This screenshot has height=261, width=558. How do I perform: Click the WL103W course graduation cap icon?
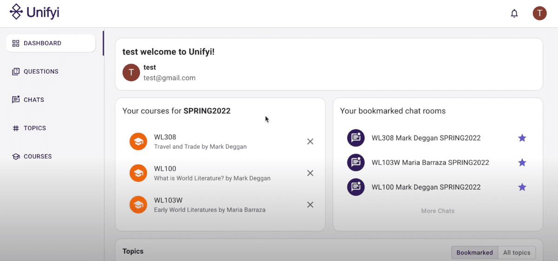tap(138, 205)
